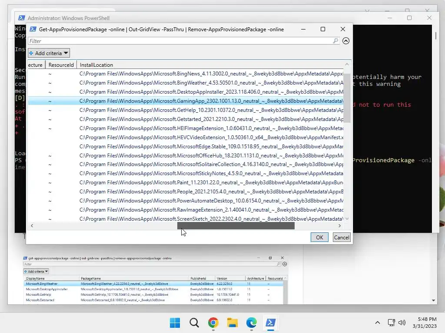The image size is (445, 333).
Task: Close the Out-GridView window
Action: [x=343, y=29]
